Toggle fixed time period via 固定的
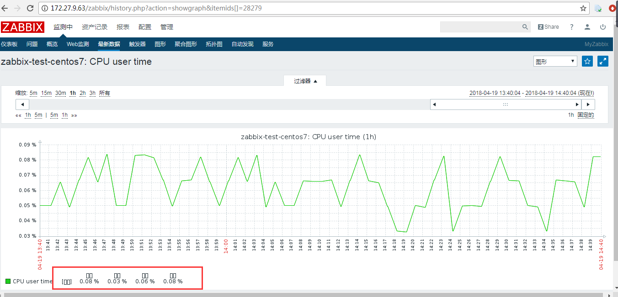Image resolution: width=618 pixels, height=297 pixels. 586,115
